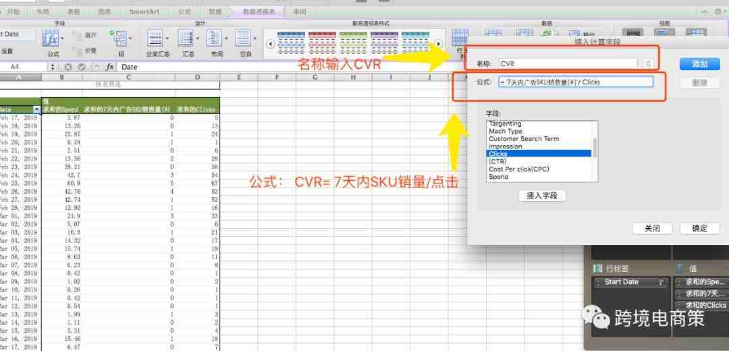Open the Date column filter dropdown
The image size is (729, 351).
(36, 110)
